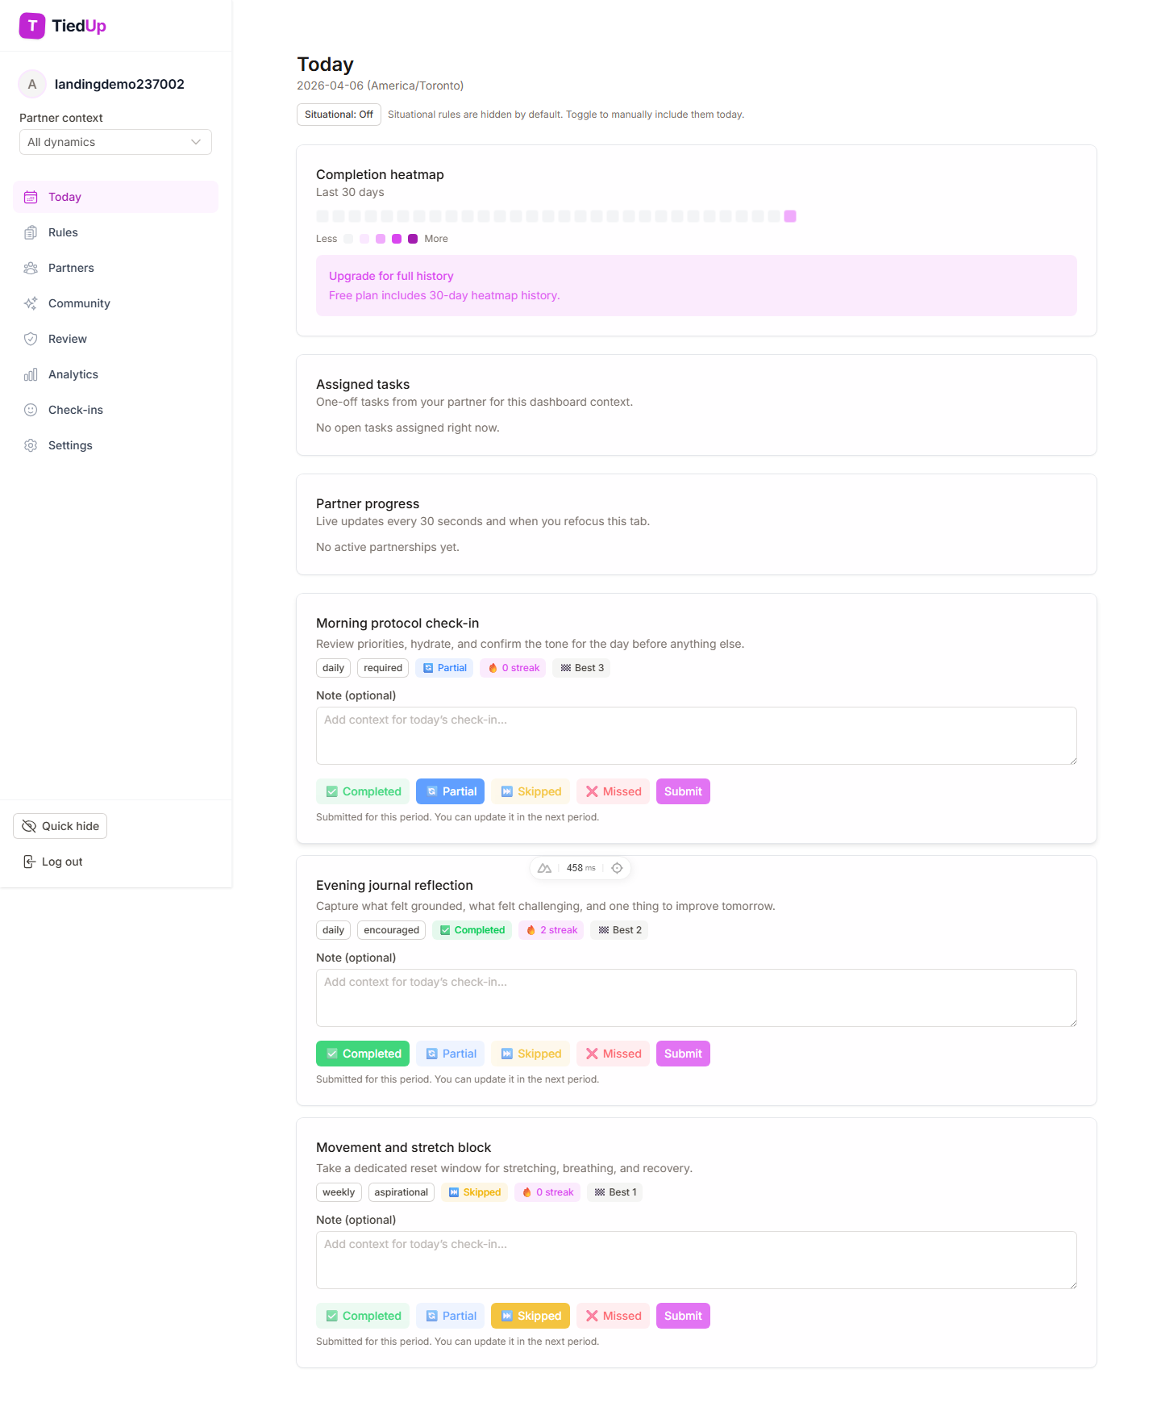The width and height of the screenshot is (1161, 1419).
Task: Click the note field for Movement and stretch block
Action: click(x=697, y=1260)
